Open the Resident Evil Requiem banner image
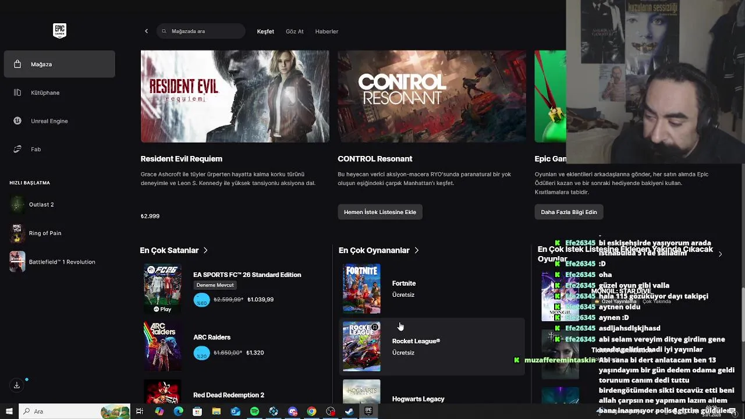 pos(235,96)
